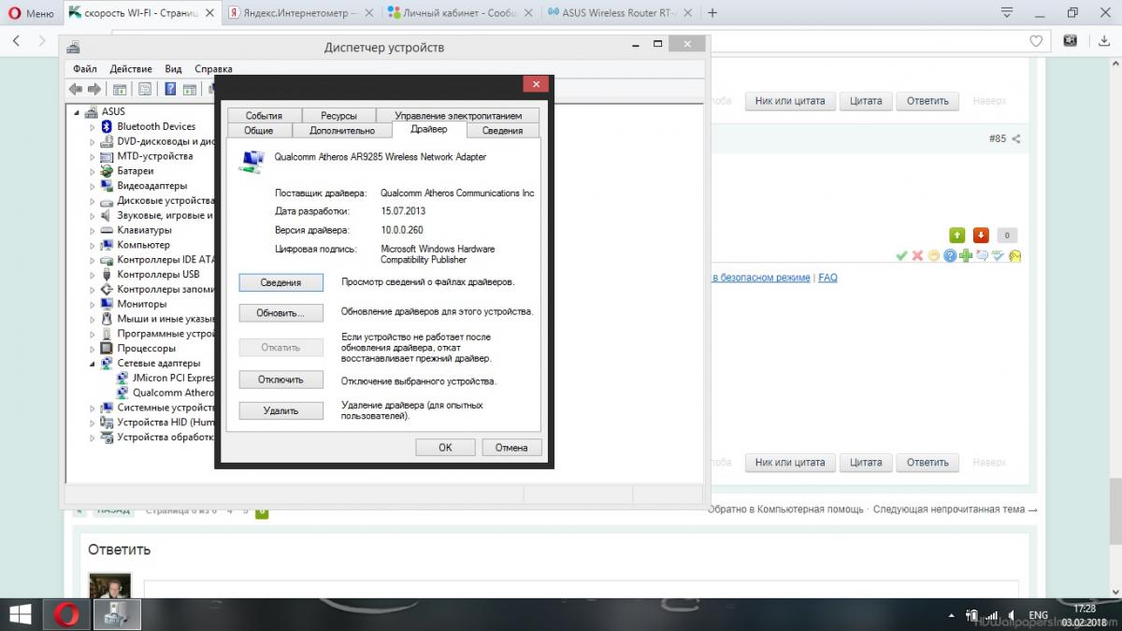This screenshot has width=1122, height=631.
Task: Click the Bluetooth Devices icon in tree
Action: pyautogui.click(x=107, y=126)
